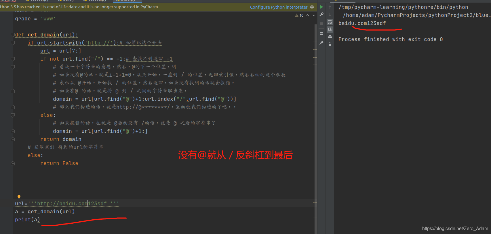The image size is (491, 234).
Task: Click the stop process square icon
Action: click(321, 24)
